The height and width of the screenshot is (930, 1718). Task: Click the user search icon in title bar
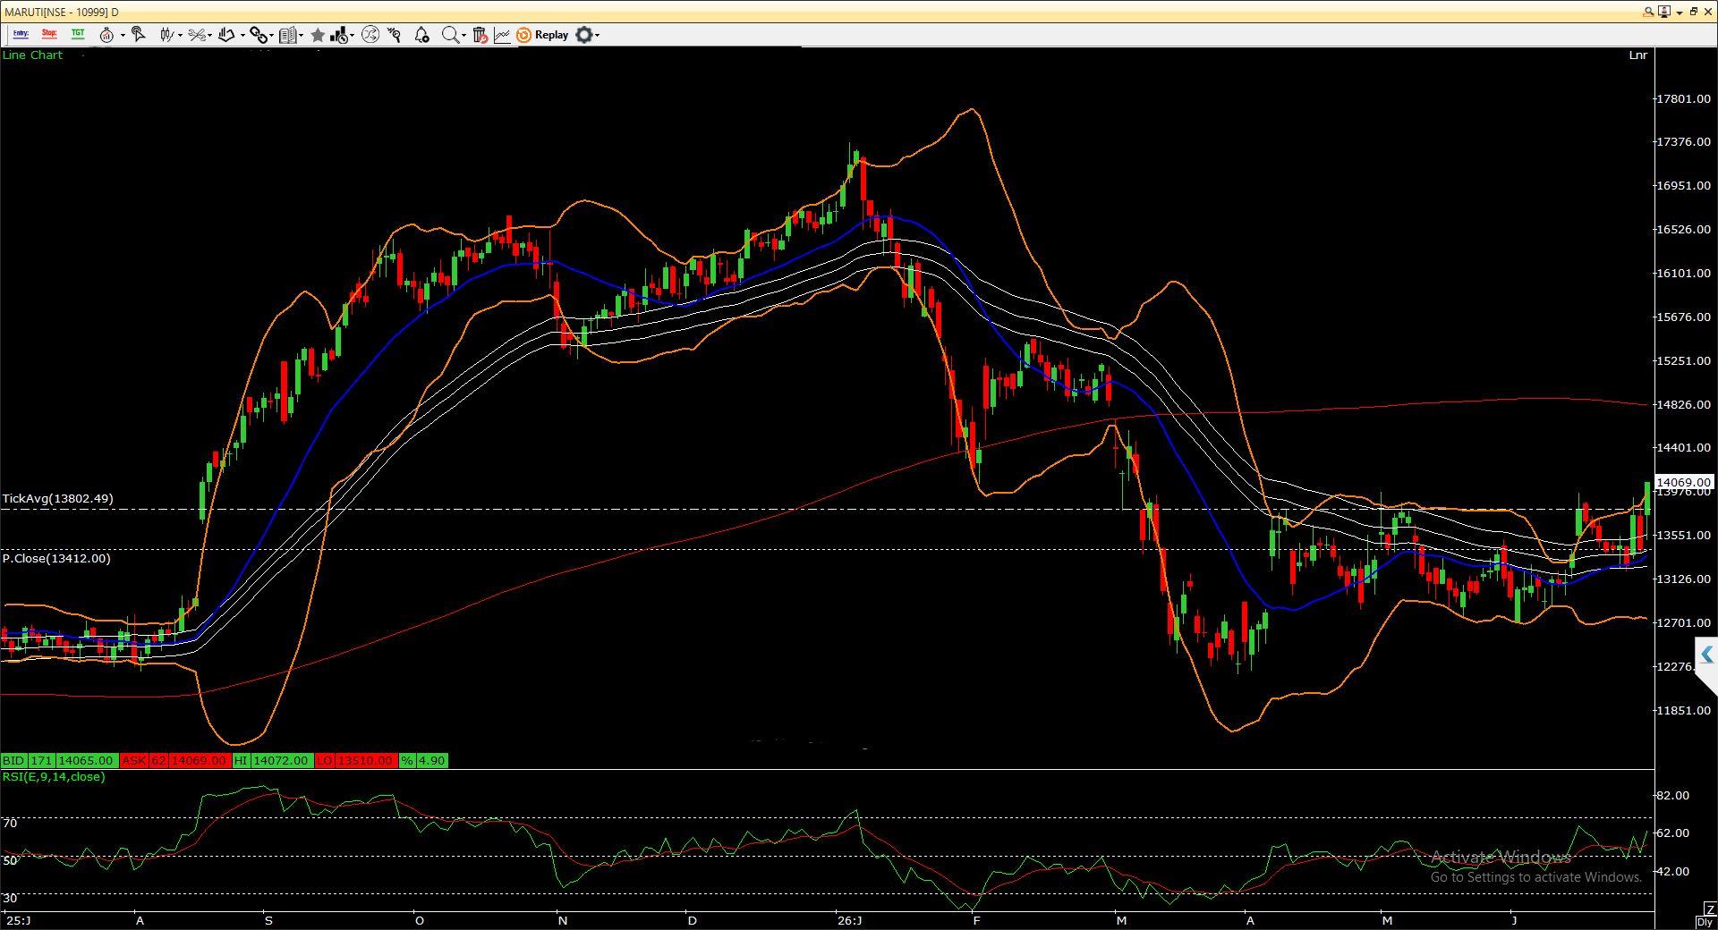tap(1648, 12)
